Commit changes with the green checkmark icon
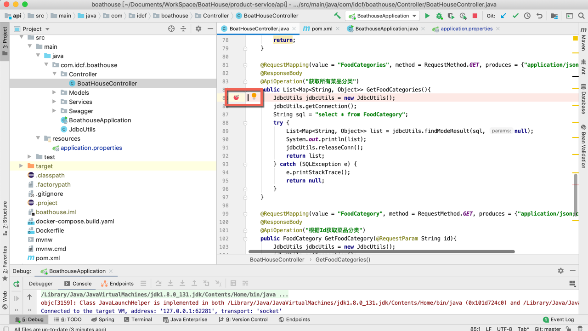Screen dimensions: 588x331 click(515, 16)
